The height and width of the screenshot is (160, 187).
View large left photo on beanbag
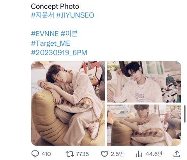point(68,103)
